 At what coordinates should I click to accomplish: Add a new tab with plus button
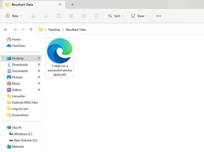tap(72, 5)
